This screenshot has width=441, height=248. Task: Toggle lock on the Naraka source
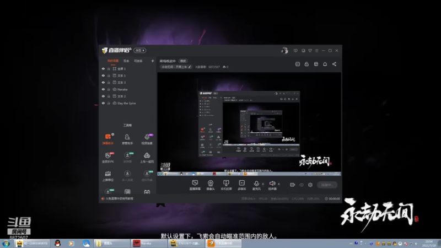click(109, 89)
